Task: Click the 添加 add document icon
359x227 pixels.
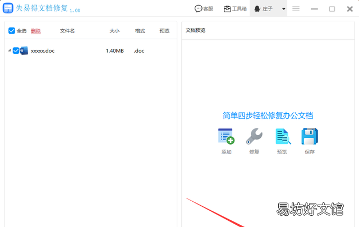Action: tap(226, 136)
